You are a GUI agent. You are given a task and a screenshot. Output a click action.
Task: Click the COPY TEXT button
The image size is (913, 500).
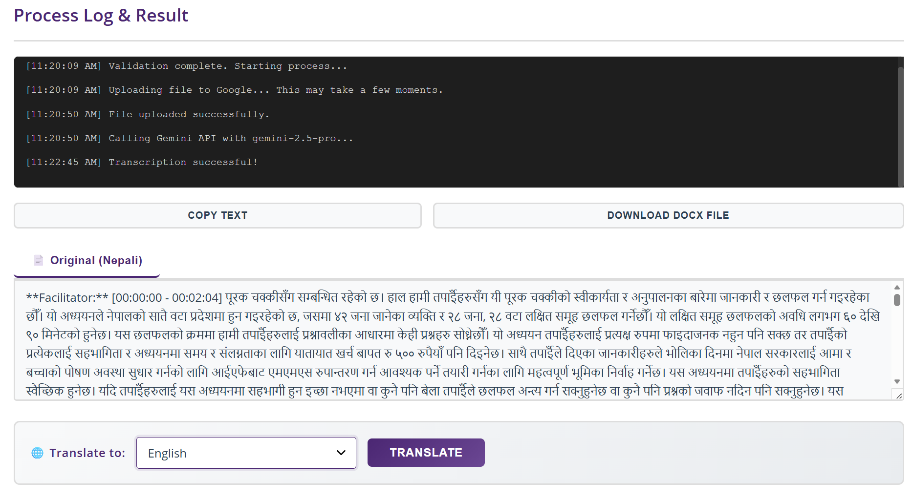(217, 215)
